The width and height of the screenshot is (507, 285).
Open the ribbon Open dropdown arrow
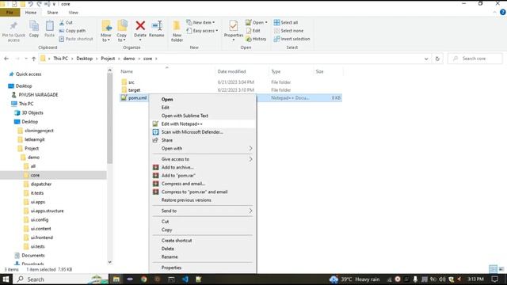tap(266, 23)
